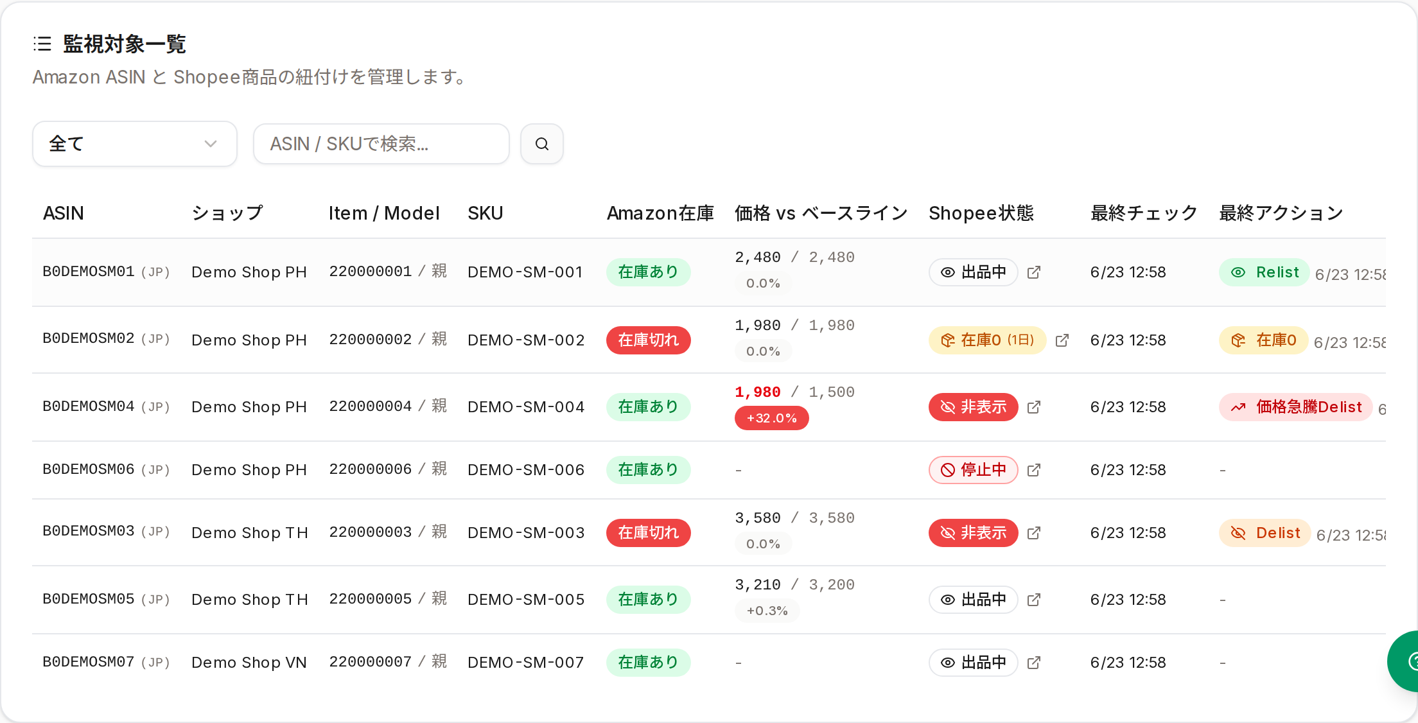
Task: Click 非表示 status badge for DEMO-SM-004
Action: tap(974, 407)
